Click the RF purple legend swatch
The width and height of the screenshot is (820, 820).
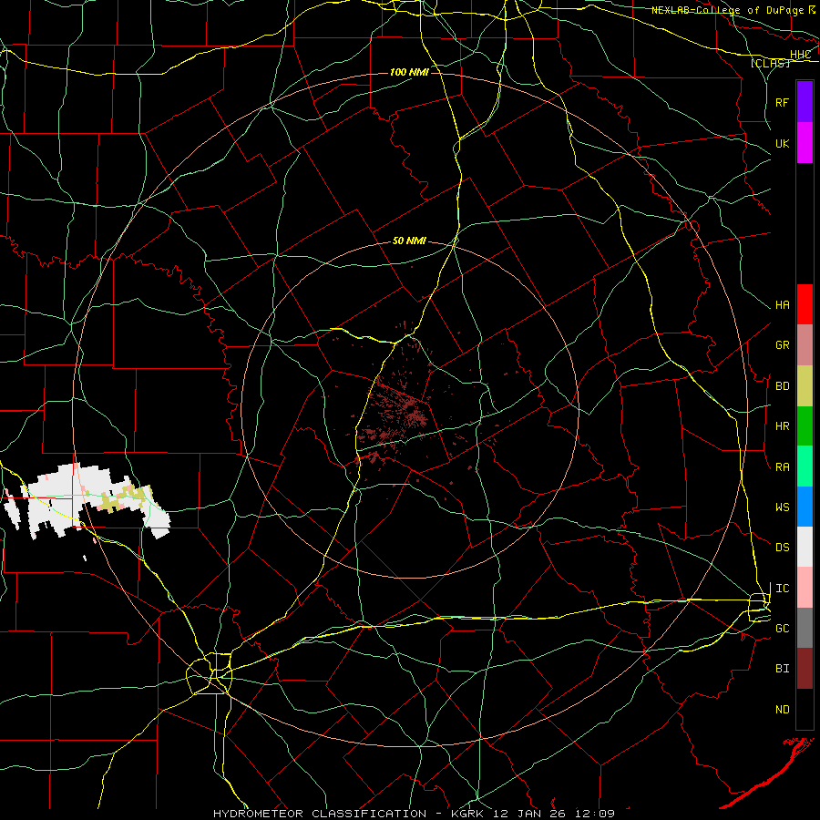[x=805, y=102]
